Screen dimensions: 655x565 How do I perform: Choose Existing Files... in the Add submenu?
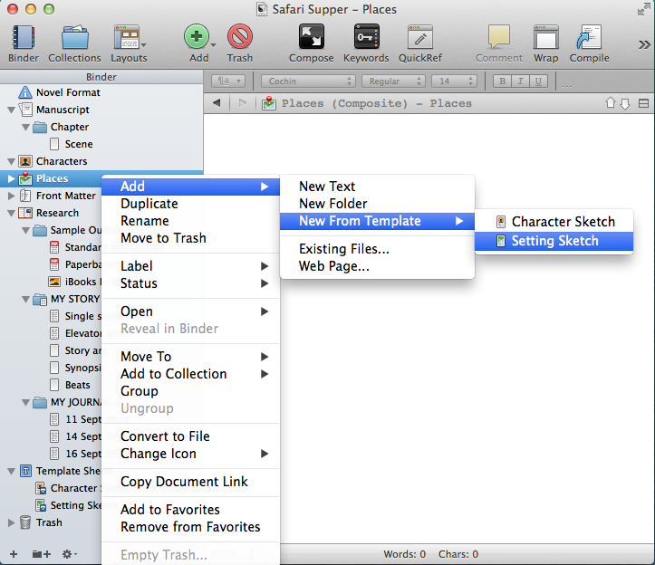pyautogui.click(x=377, y=249)
